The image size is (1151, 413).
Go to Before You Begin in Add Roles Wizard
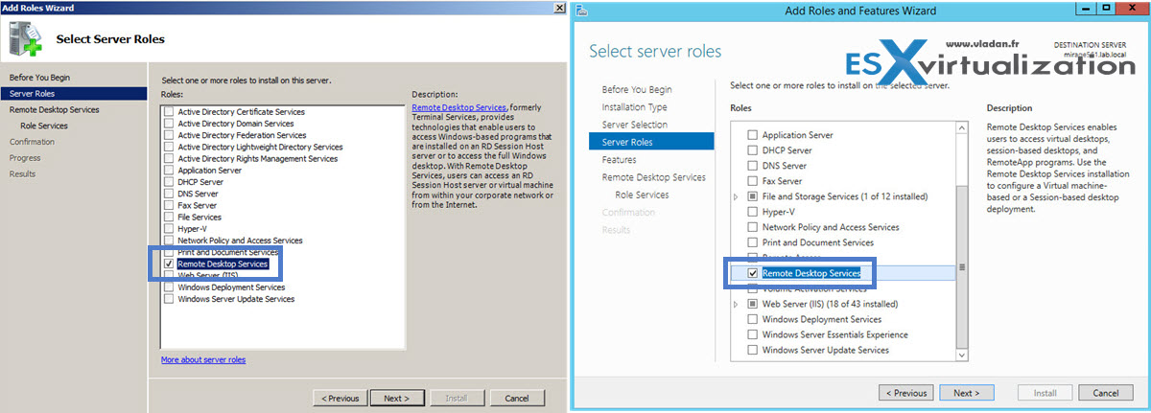click(39, 77)
